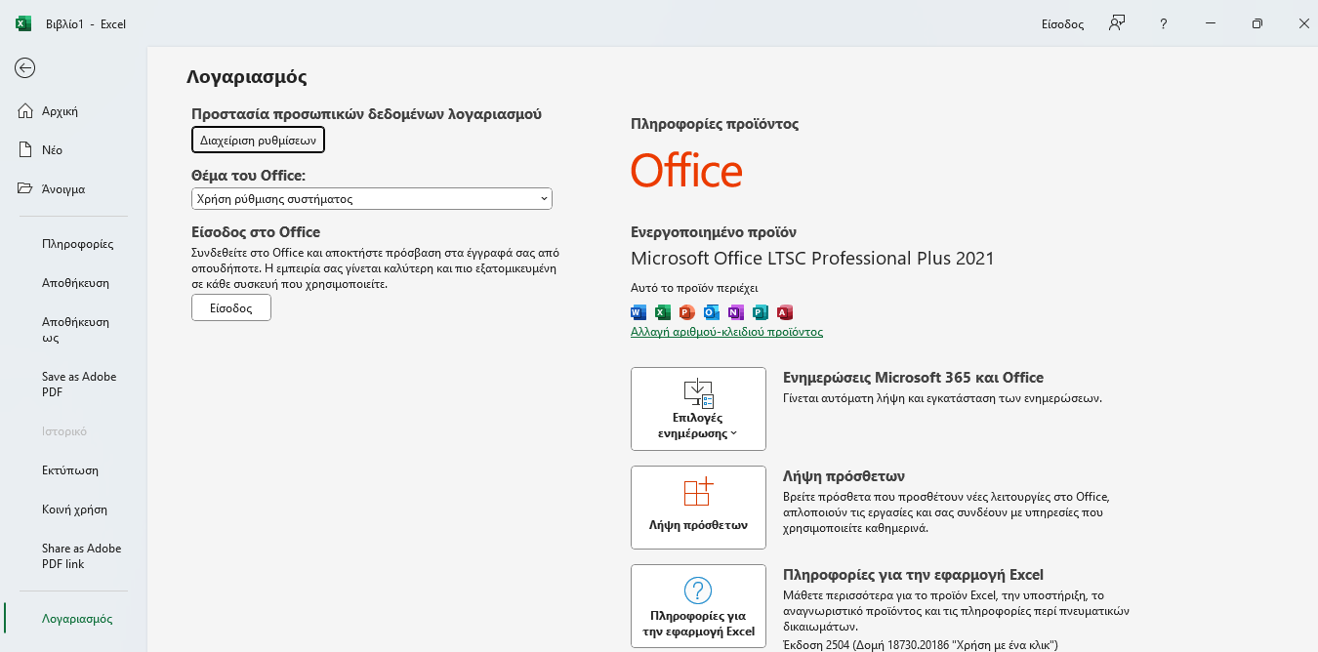Click Είσοδος in the title bar
1318x652 pixels.
pos(1063,24)
